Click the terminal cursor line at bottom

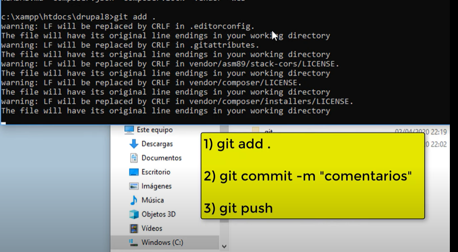point(3,123)
